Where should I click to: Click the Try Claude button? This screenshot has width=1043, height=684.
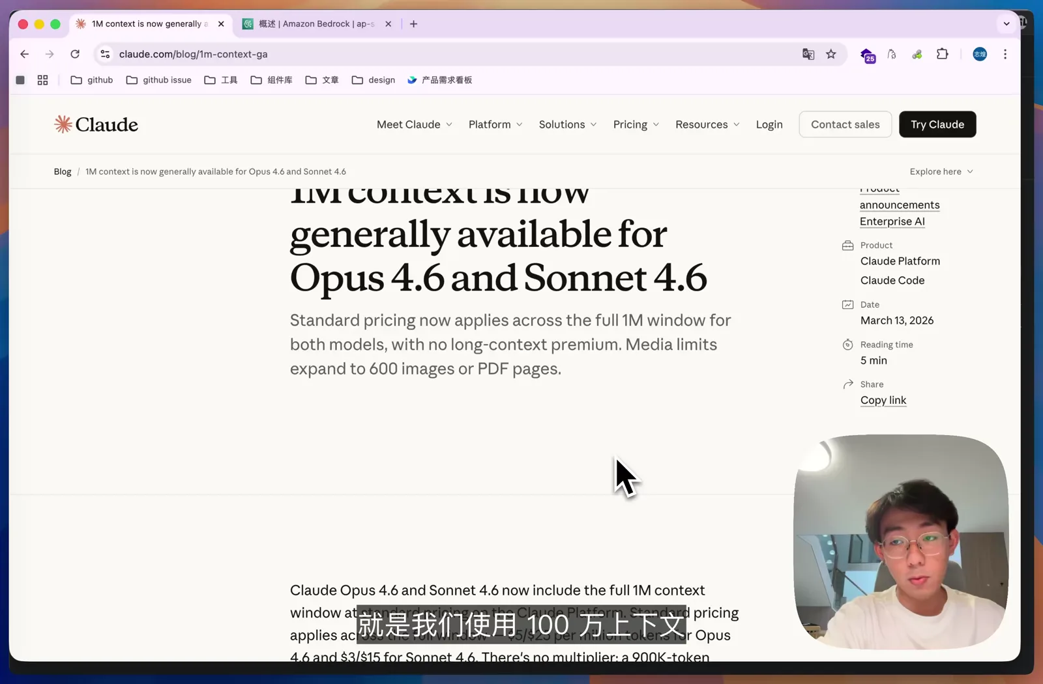937,124
